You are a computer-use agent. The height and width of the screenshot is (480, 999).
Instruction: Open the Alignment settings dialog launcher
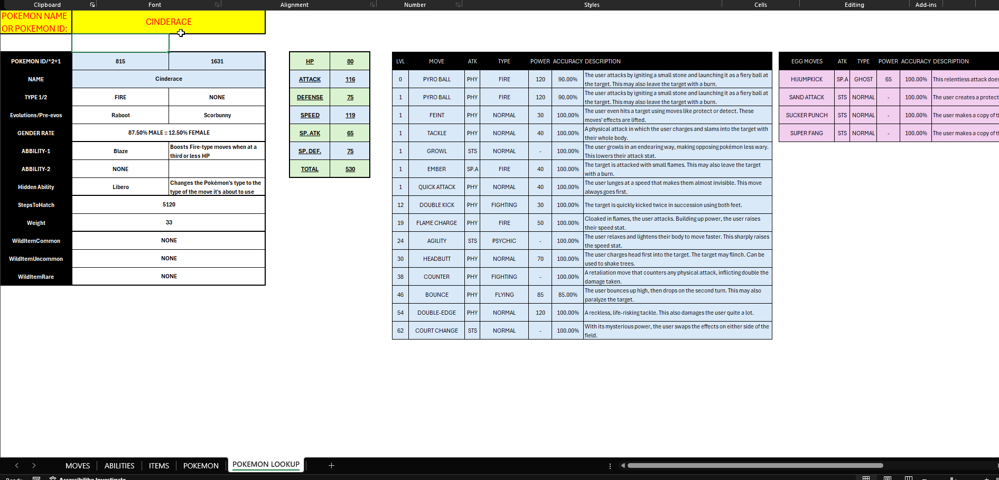coord(372,5)
